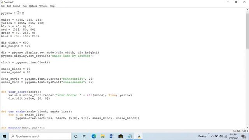Image resolution: width=249 pixels, height=140 pixels.
Task: Click the 'blue = (50, 153, 213)' line
Action: tap(20, 36)
